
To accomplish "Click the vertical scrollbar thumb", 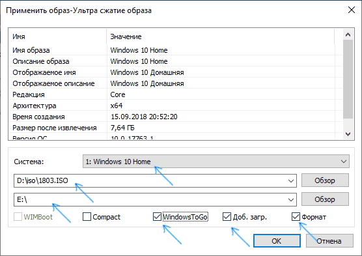I will (348, 79).
